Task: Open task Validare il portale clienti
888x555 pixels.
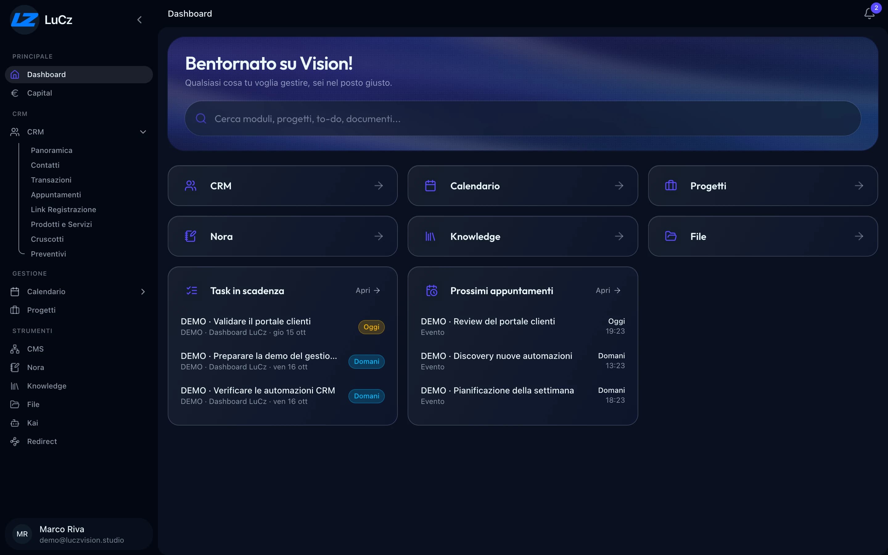Action: [282, 326]
